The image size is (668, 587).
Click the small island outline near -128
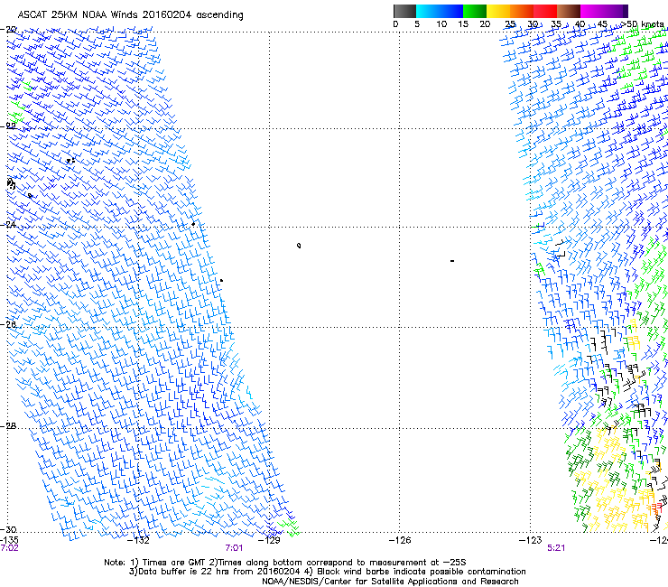point(299,246)
